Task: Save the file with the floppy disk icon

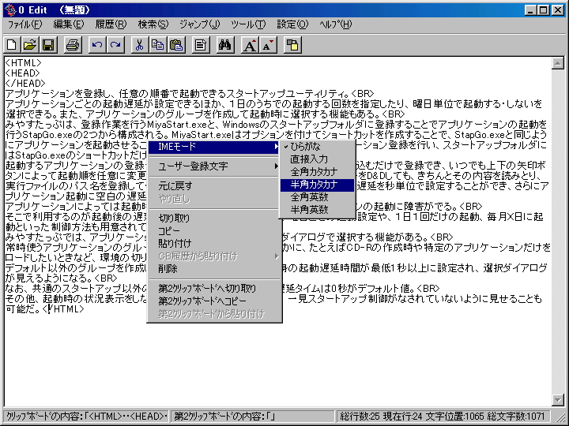Action: [x=49, y=45]
